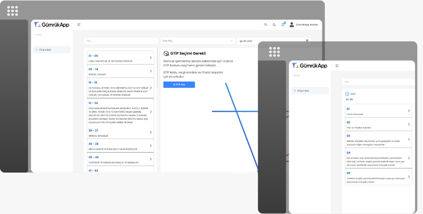Expand the 25 - 27 Mineral Maddeler row
423x214 pixels.
(x=120, y=132)
